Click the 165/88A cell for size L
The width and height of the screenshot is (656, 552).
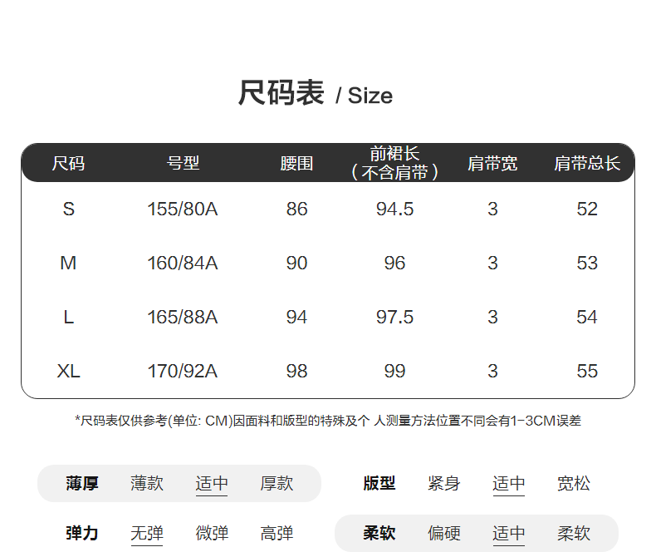[183, 318]
